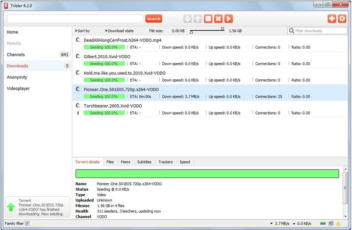Click the file size filter slider

point(207,31)
